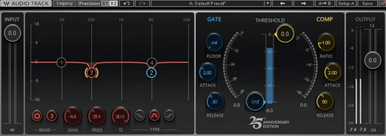This screenshot has height=136, width=386.
Task: Click the comp threshold 0.0 handle
Action: point(284,34)
